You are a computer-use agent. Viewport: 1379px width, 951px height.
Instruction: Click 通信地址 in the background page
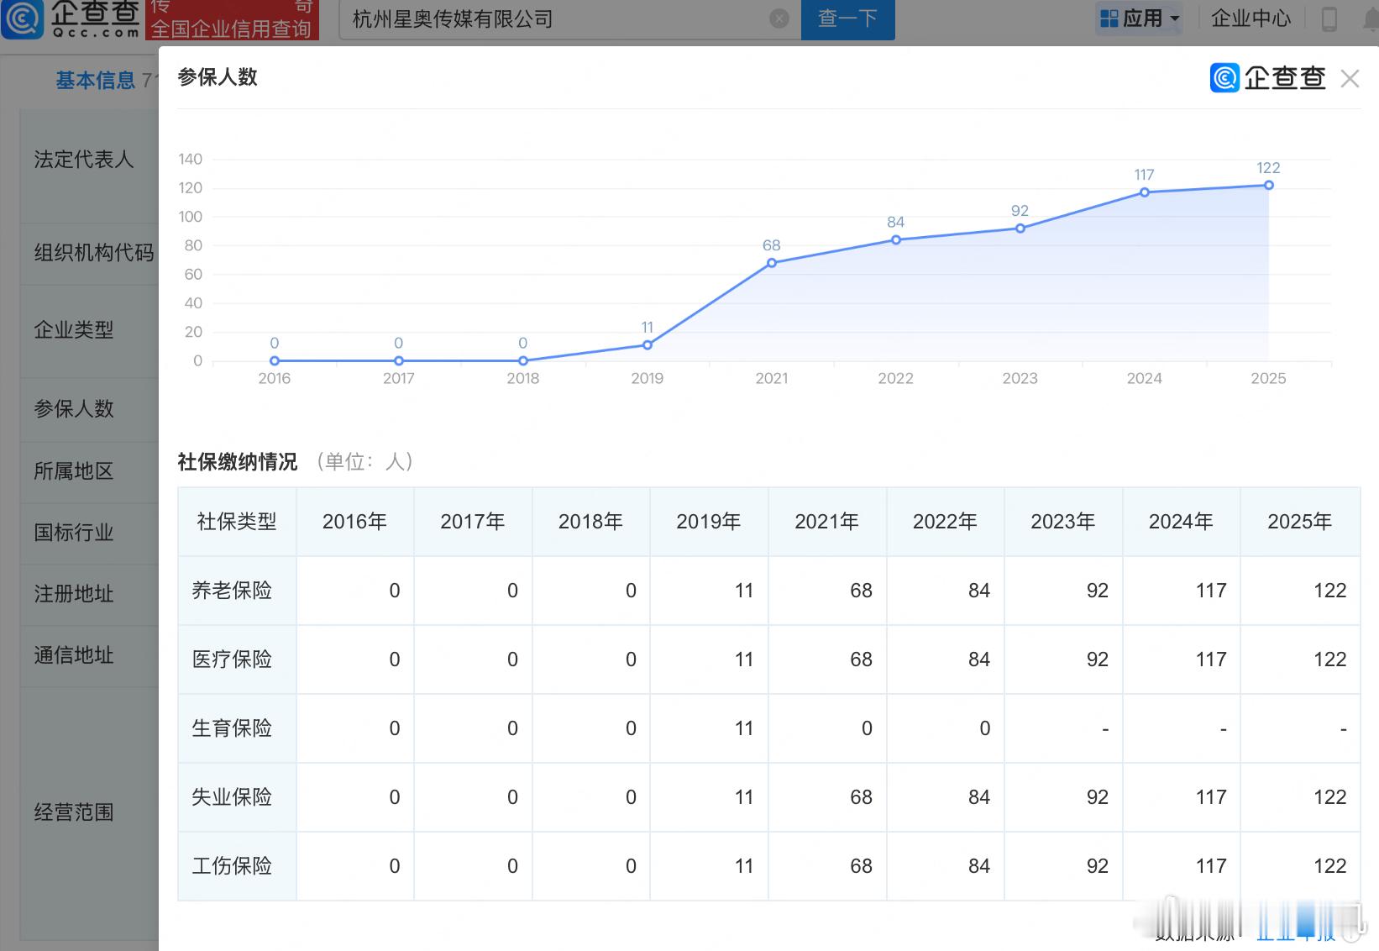(74, 655)
